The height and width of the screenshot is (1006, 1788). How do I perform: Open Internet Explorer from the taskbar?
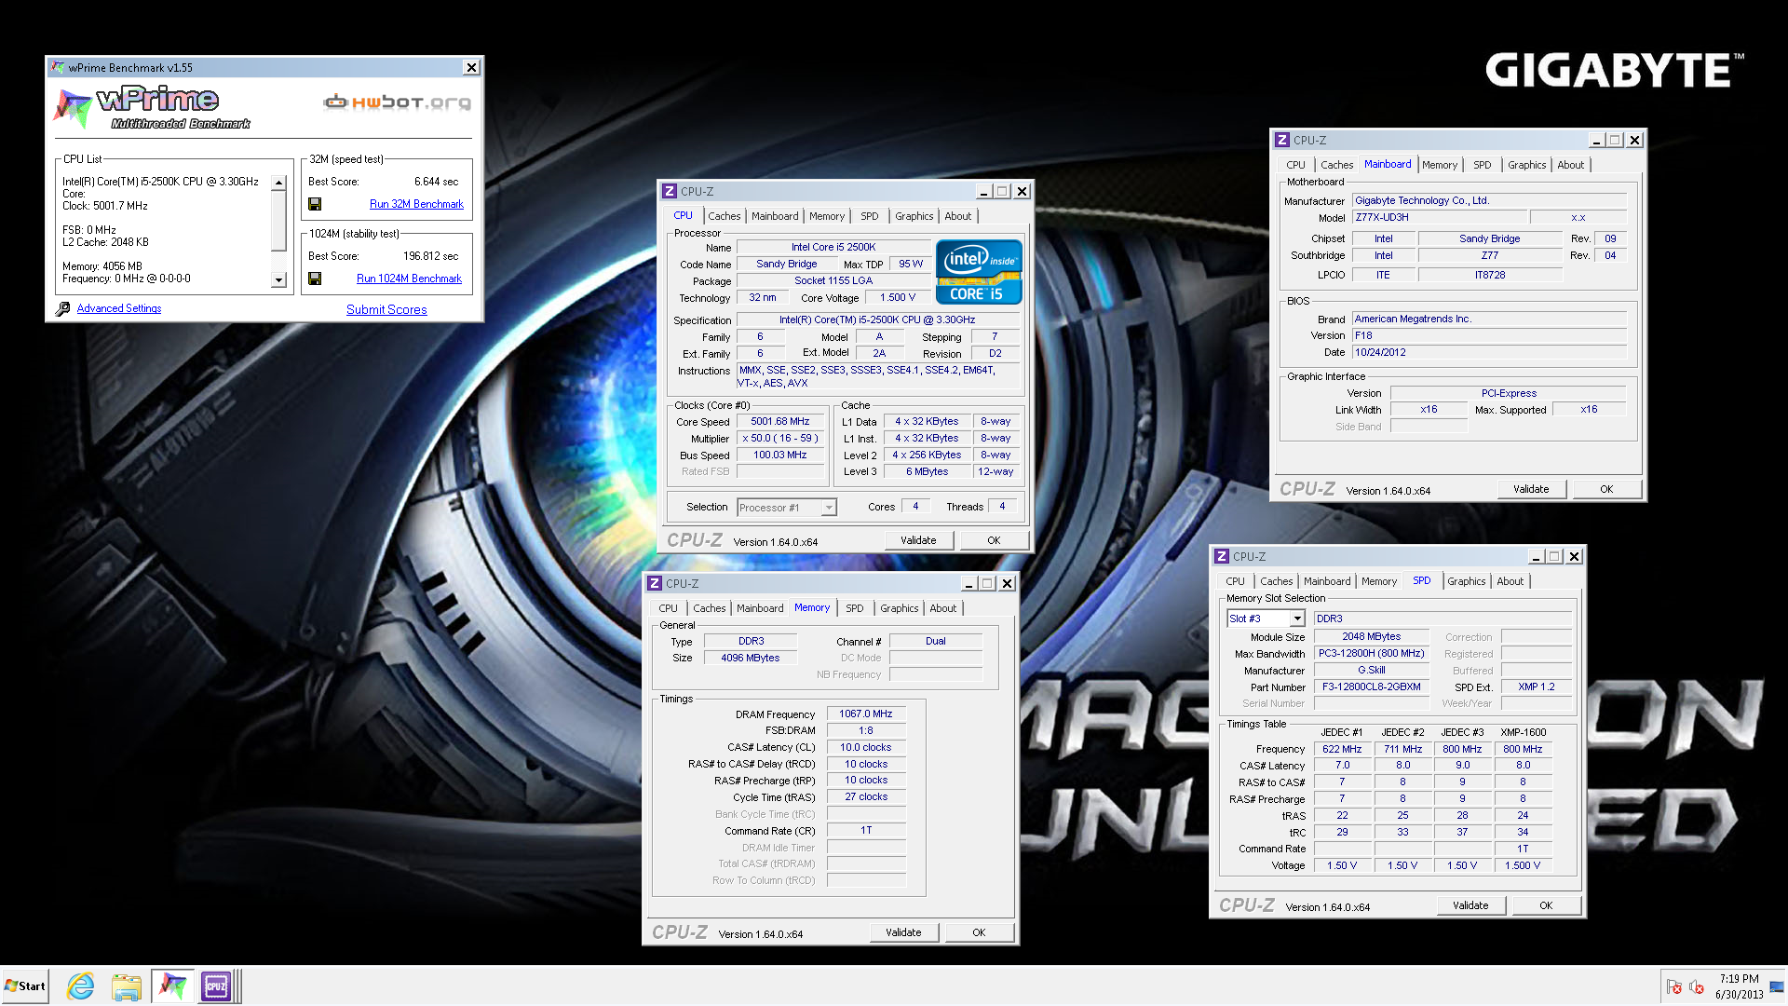coord(81,986)
